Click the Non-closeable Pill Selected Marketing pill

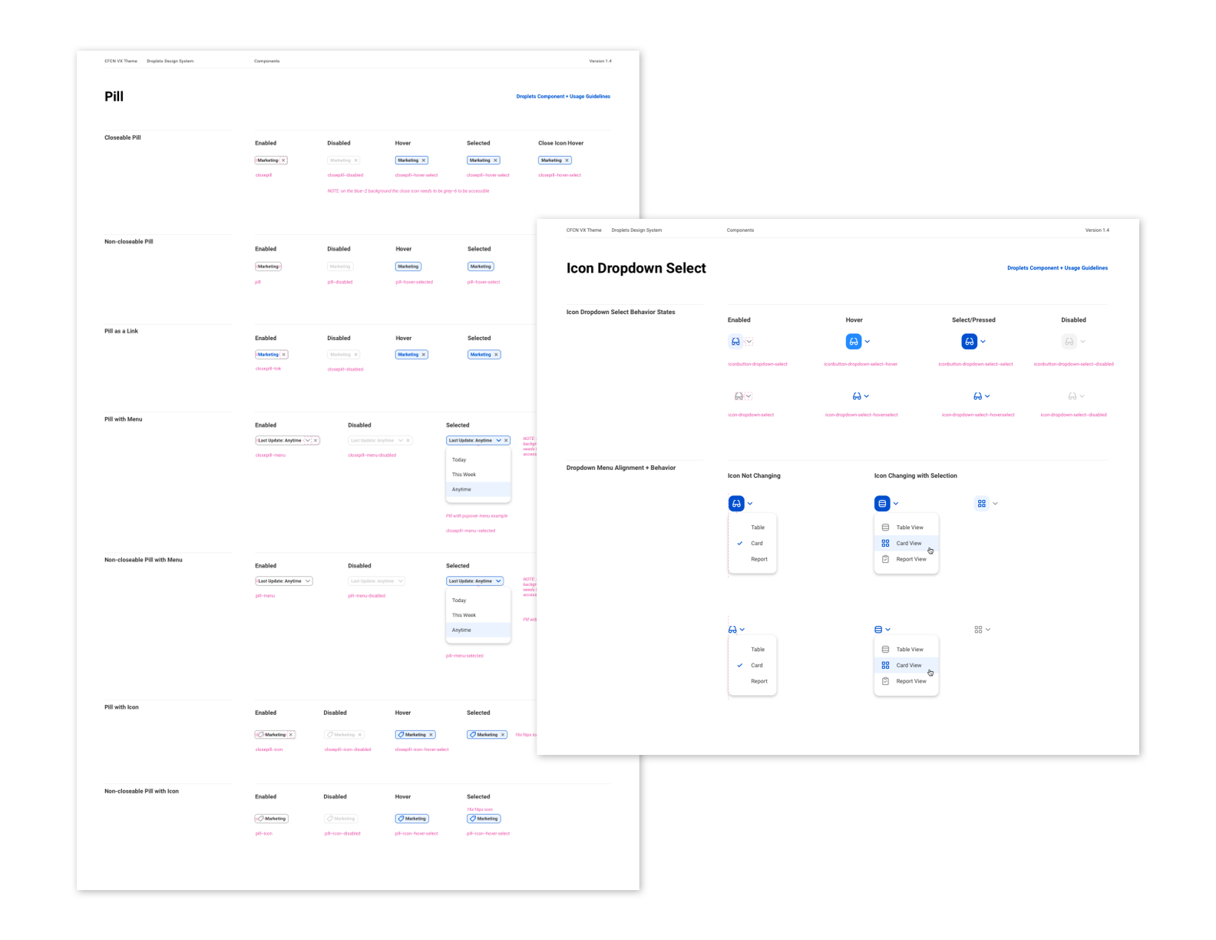coord(481,266)
